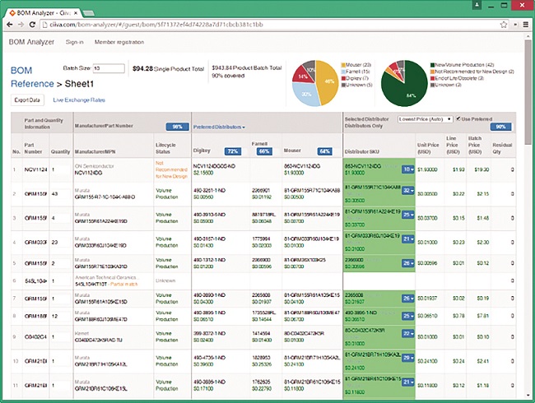The image size is (535, 403).
Task: Select the $19.30 batch price cell
Action: click(481, 169)
